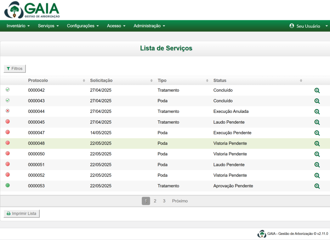Sort table by Protocolo column arrows

tap(84, 81)
